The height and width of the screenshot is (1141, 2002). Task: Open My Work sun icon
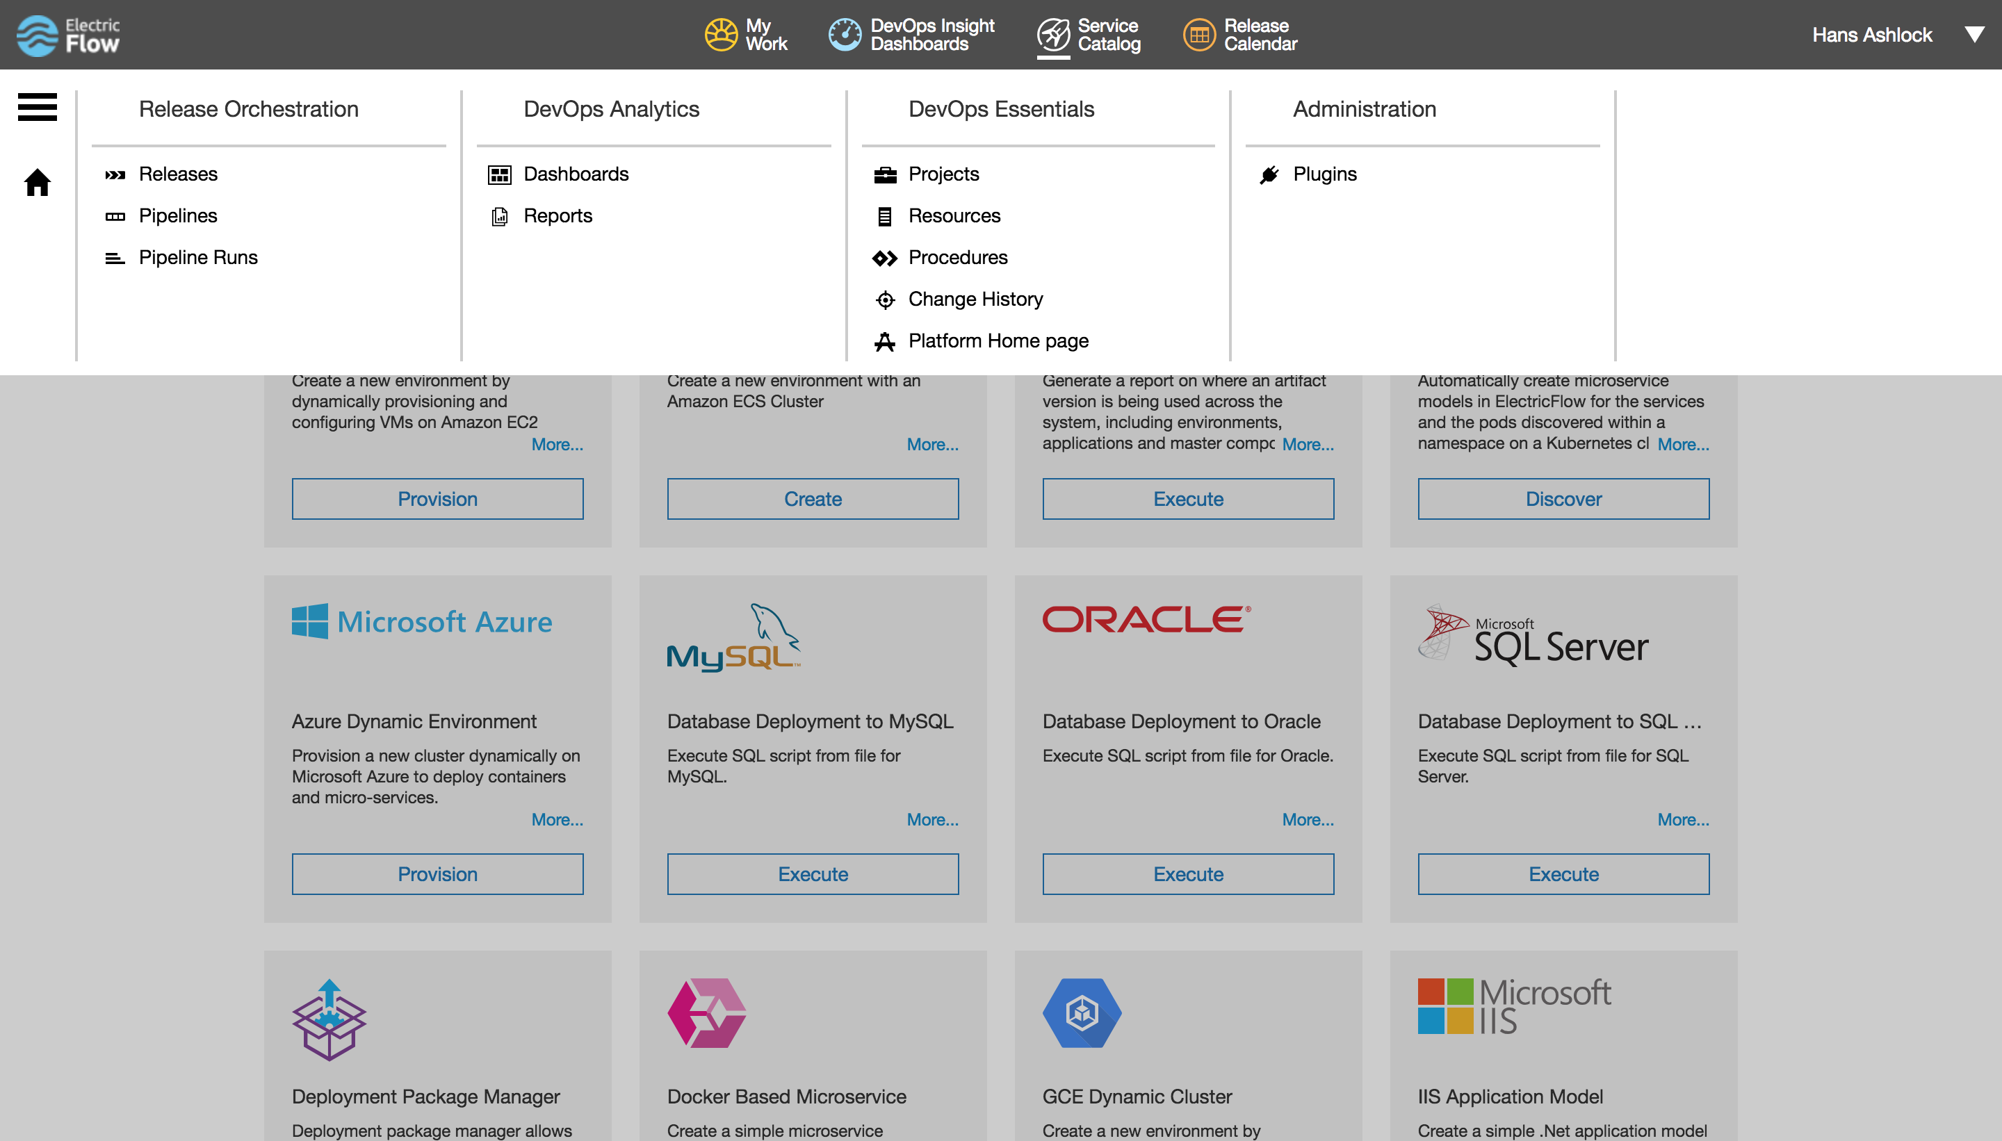[720, 35]
